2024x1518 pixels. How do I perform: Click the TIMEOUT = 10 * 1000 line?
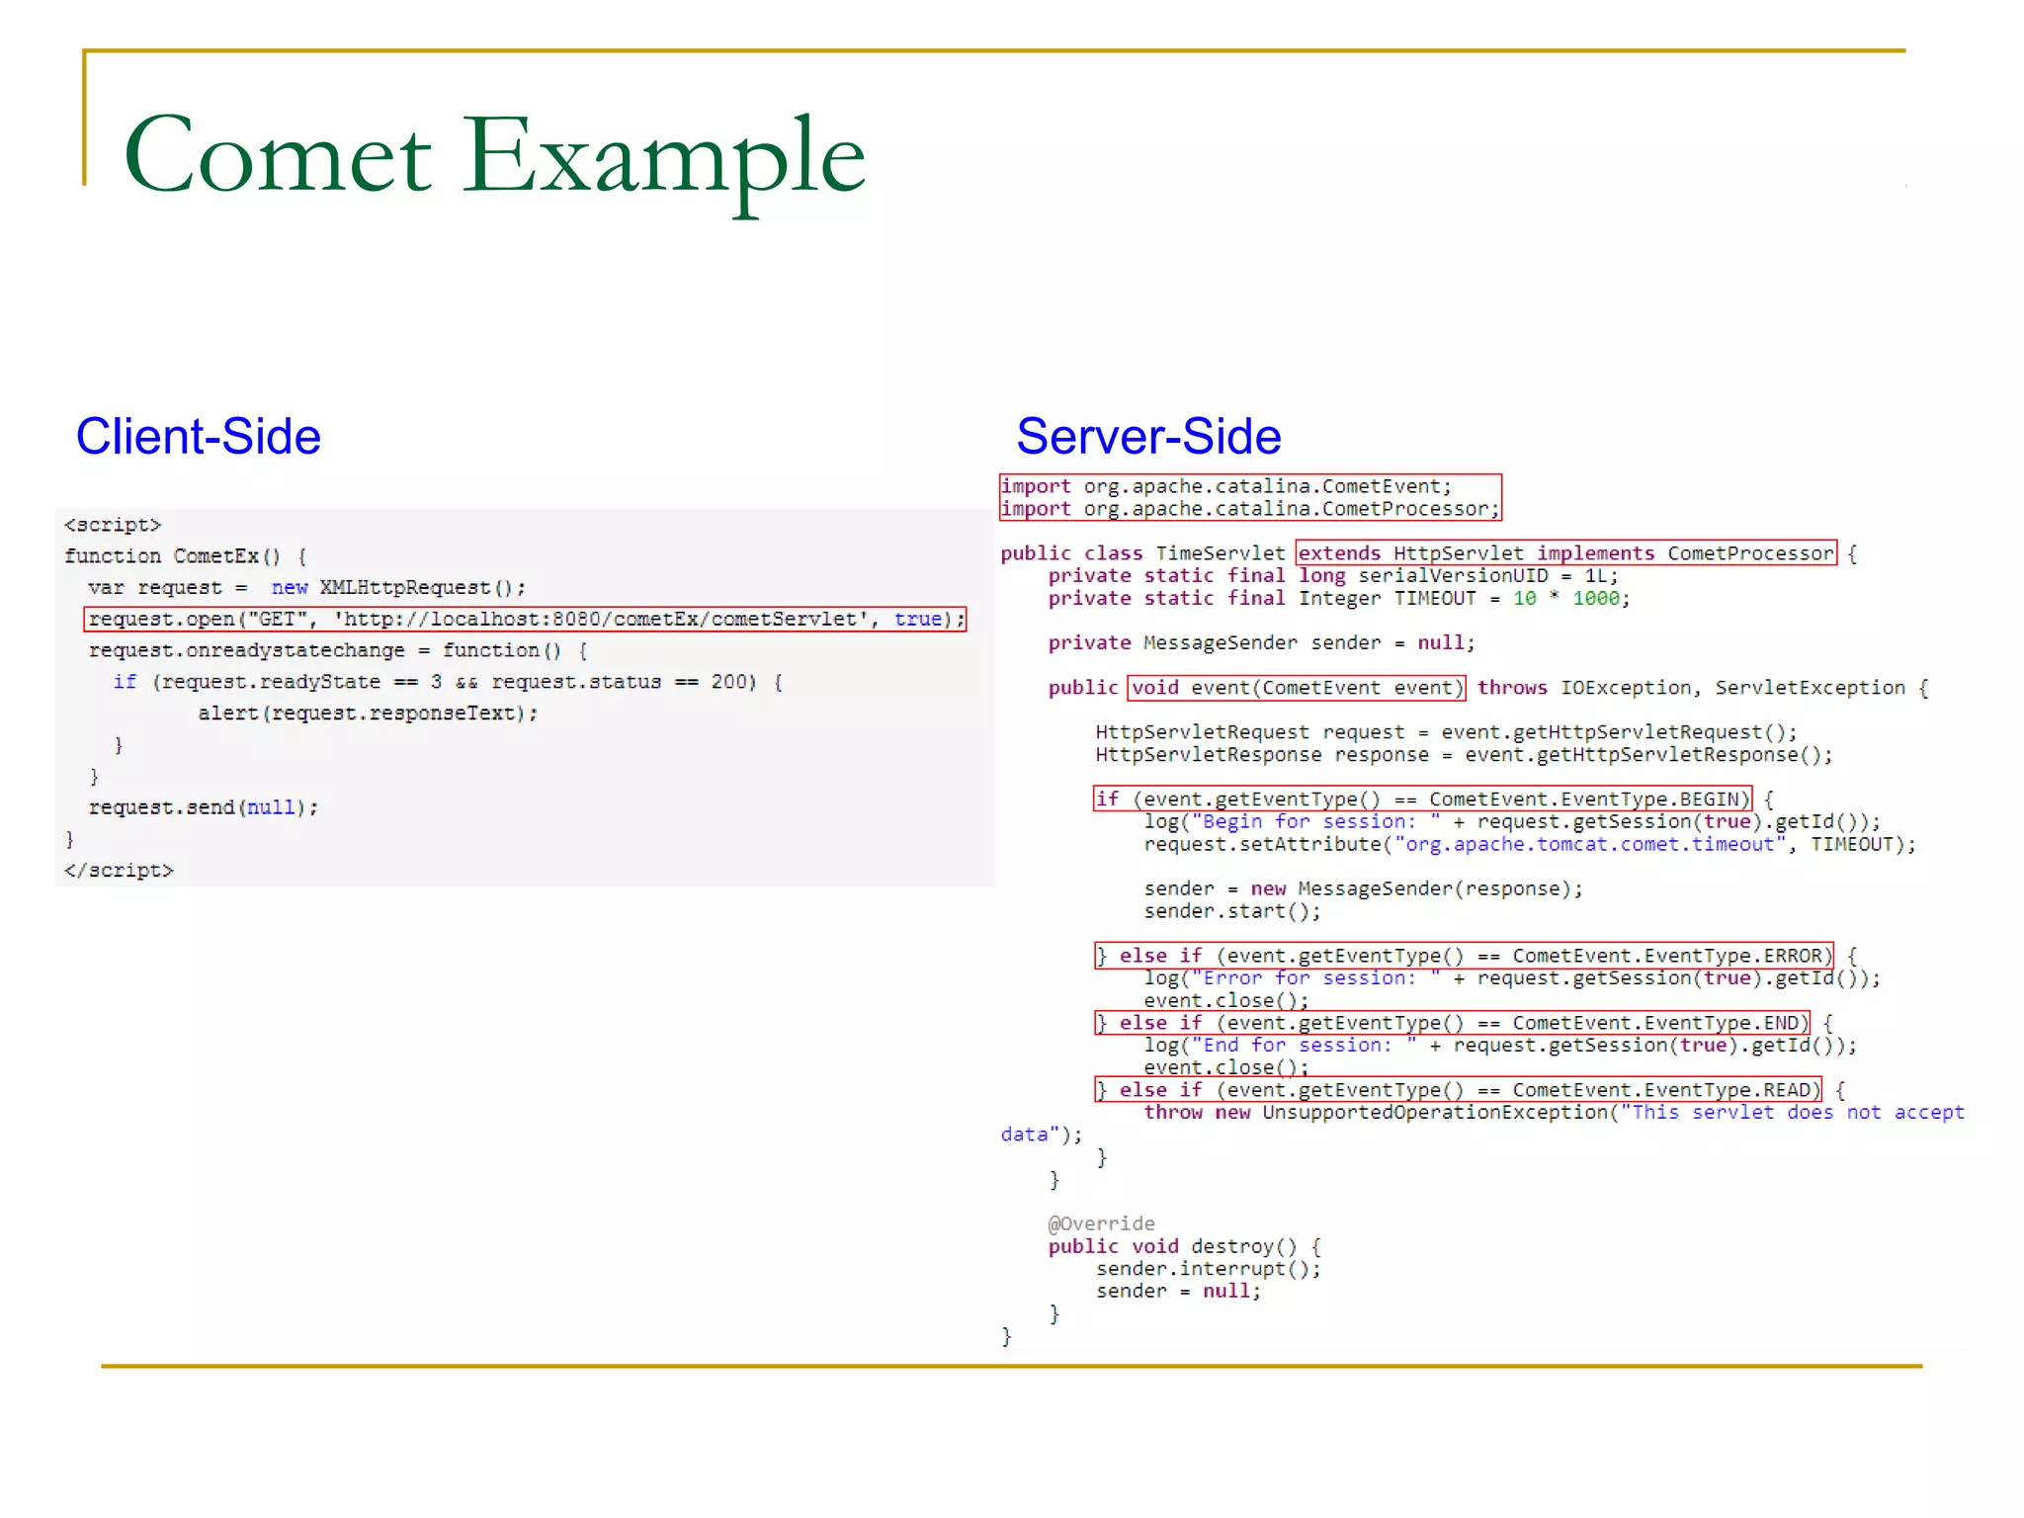click(x=1339, y=599)
